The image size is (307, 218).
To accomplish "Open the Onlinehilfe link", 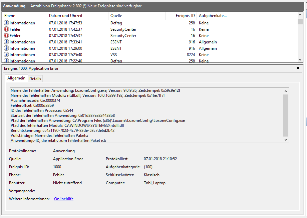I will coord(64,199).
